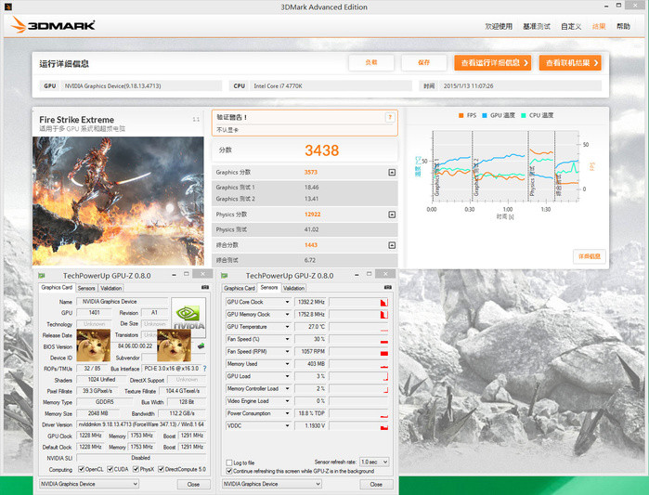Toggle the OpenCL computing checkbox
Viewport: 649px width, 495px height.
78,470
